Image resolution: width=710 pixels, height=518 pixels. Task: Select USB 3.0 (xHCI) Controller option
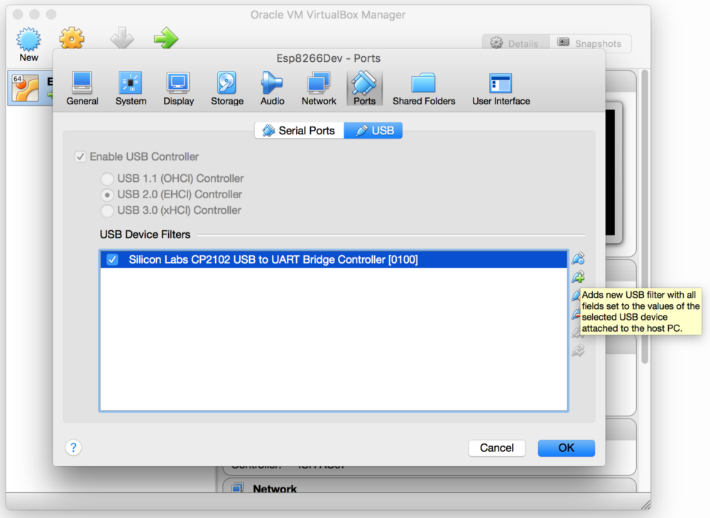[106, 210]
